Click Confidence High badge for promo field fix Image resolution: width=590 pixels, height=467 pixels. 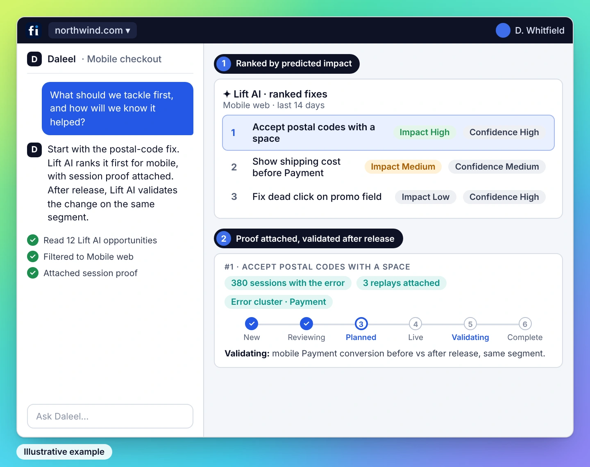point(504,197)
